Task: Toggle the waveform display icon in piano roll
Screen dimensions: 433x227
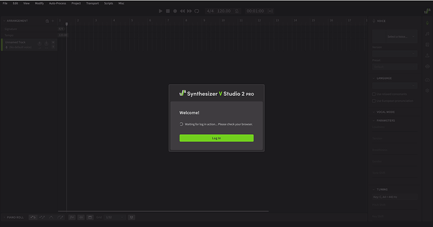Action: coord(72,218)
